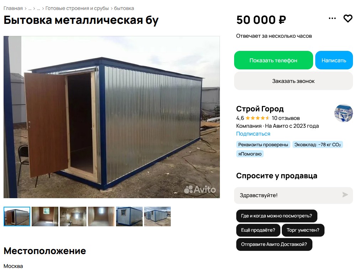Image resolution: width=364 pixels, height=269 pixels.
Task: Expand second collapsed breadcrumb ellipsis
Action: point(38,8)
